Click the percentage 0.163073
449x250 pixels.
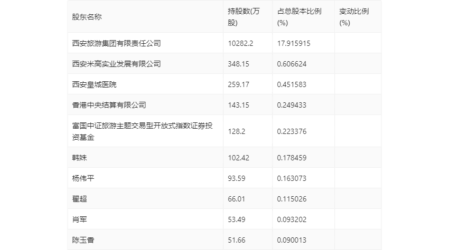tap(292, 178)
